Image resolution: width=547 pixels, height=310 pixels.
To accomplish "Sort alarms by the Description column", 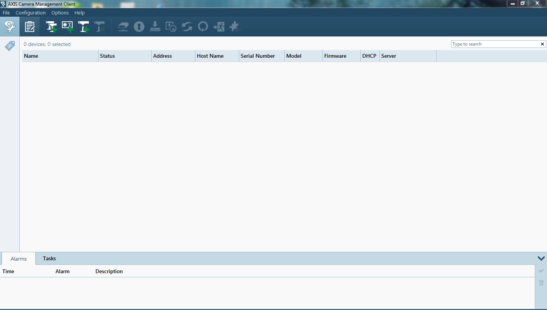I will (109, 271).
